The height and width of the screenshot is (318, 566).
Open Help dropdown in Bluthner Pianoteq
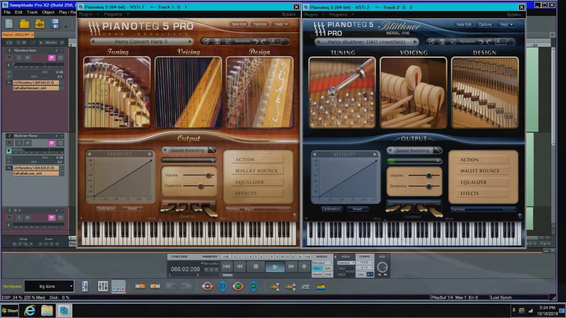(506, 25)
